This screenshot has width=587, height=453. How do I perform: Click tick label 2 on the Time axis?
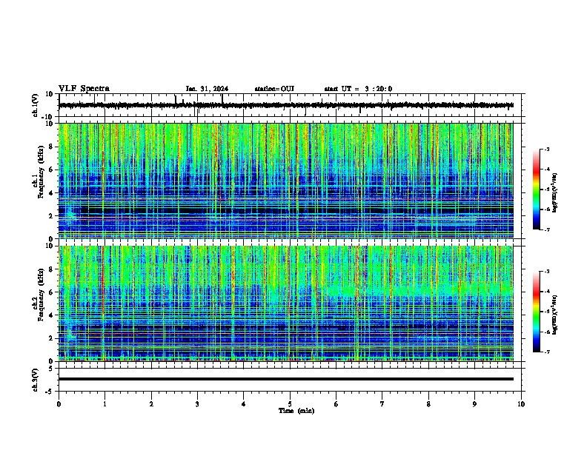pos(151,404)
